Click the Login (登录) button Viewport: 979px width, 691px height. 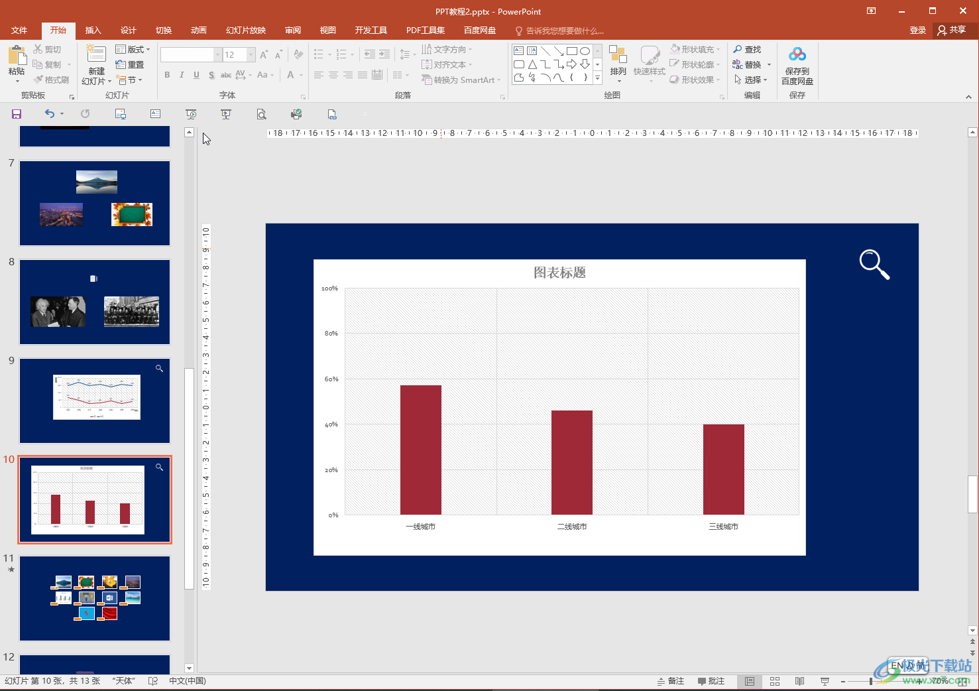click(x=917, y=31)
